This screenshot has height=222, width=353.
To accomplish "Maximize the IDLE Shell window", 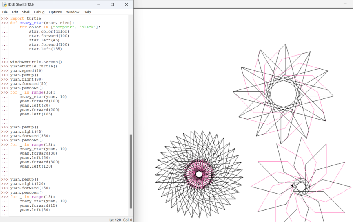I will (112, 4).
